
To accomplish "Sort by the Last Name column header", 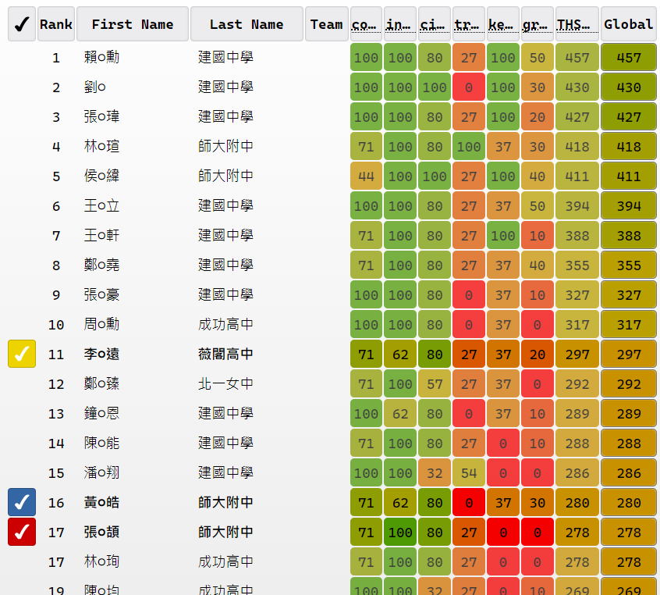I will pyautogui.click(x=247, y=24).
